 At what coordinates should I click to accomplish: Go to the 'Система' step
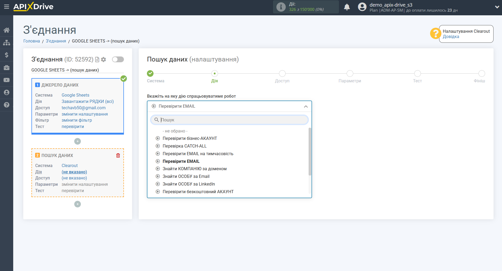tap(150, 74)
